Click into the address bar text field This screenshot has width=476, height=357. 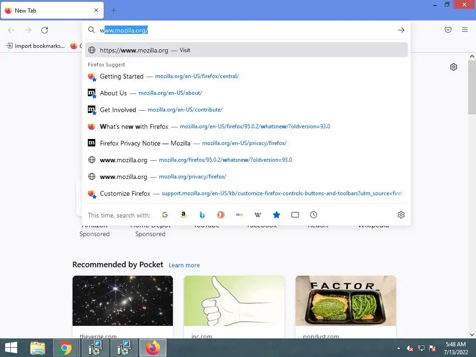point(246,30)
